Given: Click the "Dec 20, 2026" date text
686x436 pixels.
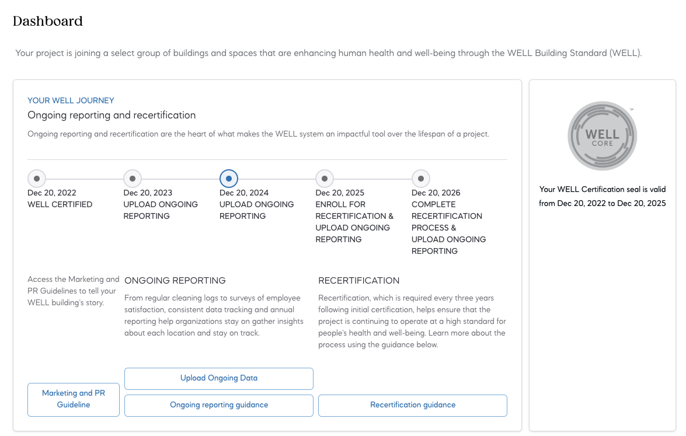Looking at the screenshot, I should point(436,193).
